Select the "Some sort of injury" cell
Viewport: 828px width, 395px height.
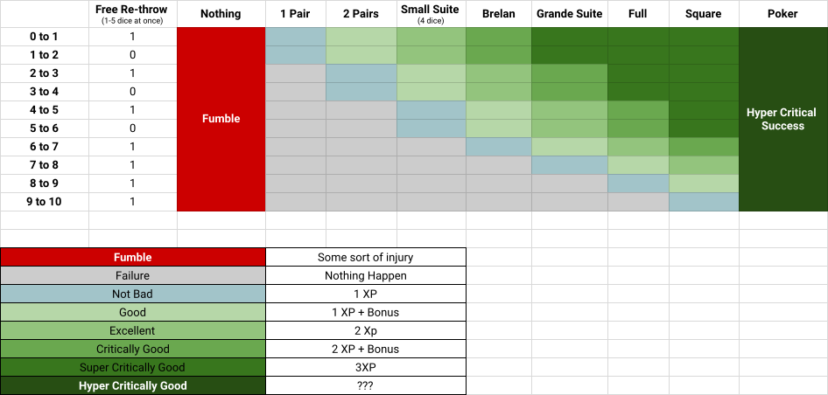point(365,257)
